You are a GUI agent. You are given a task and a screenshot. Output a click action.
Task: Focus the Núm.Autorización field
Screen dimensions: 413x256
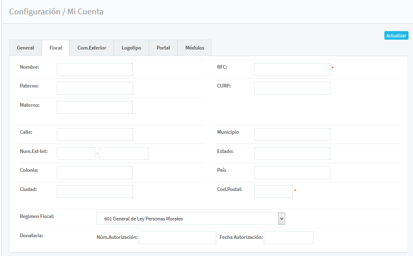(177, 238)
